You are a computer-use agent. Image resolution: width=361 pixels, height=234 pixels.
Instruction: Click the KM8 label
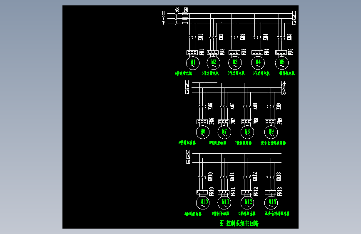tap(255, 107)
